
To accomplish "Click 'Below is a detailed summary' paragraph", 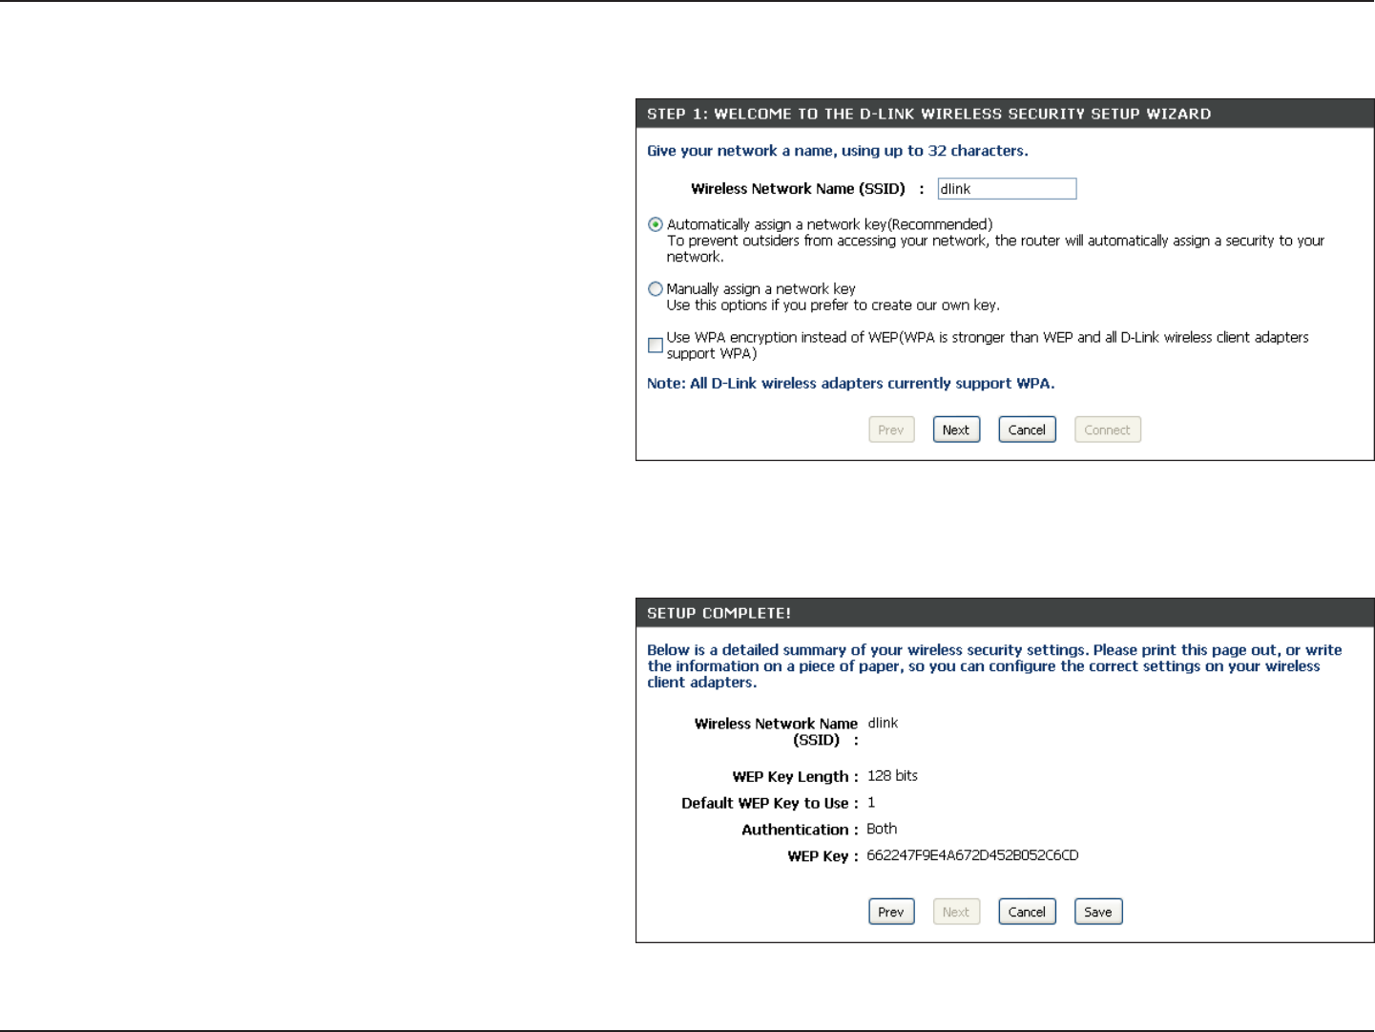I will [994, 665].
